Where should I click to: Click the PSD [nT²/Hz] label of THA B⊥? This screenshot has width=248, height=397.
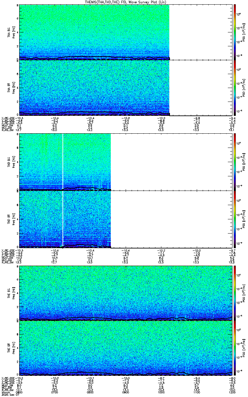coord(245,32)
